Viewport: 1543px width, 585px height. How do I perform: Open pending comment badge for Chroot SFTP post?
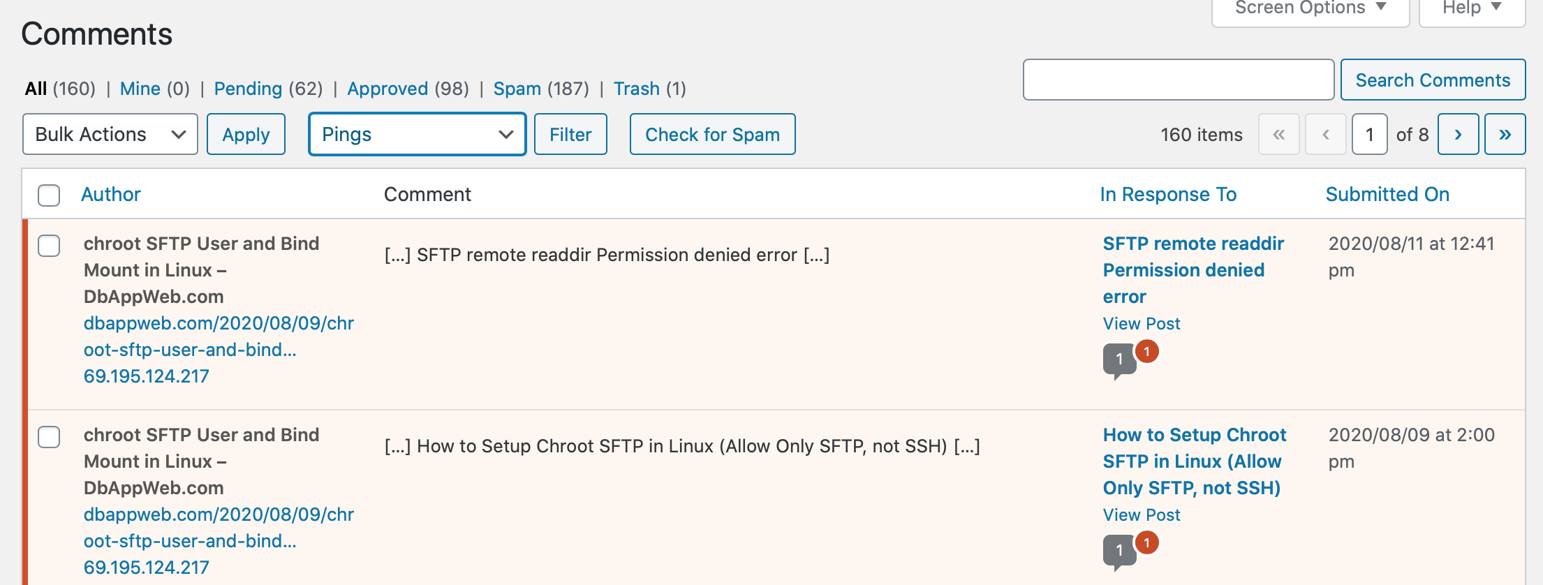(1146, 542)
